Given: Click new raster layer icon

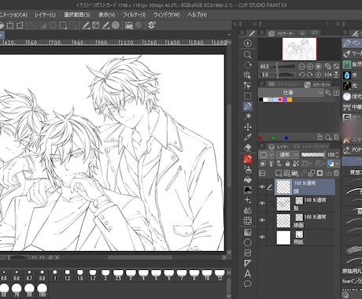Looking at the screenshot, I should (279, 173).
